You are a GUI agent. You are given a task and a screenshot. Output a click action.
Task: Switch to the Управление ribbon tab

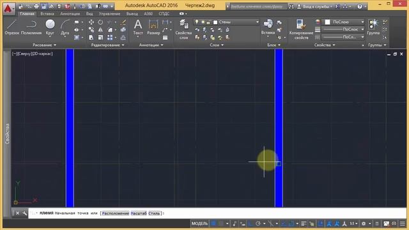point(109,13)
